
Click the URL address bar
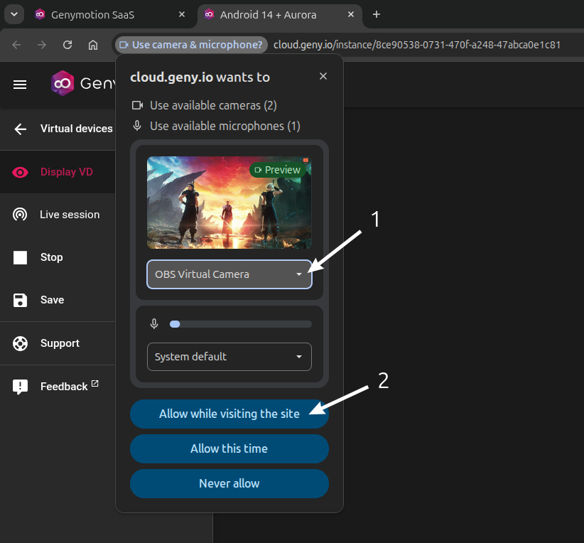[x=417, y=45]
